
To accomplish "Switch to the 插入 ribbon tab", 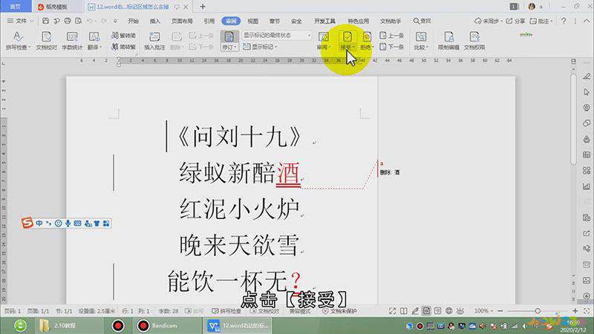I will tap(155, 21).
